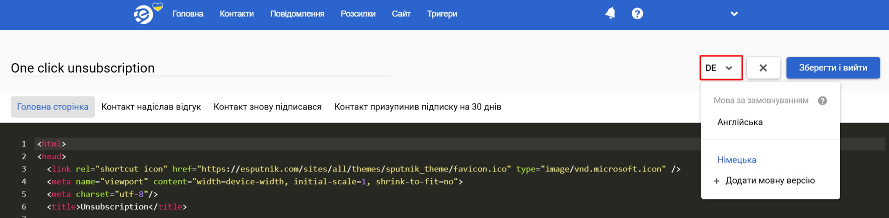Switch to Контакт надіслав відгук tab
Viewport: 889px width, 218px height.
151,107
